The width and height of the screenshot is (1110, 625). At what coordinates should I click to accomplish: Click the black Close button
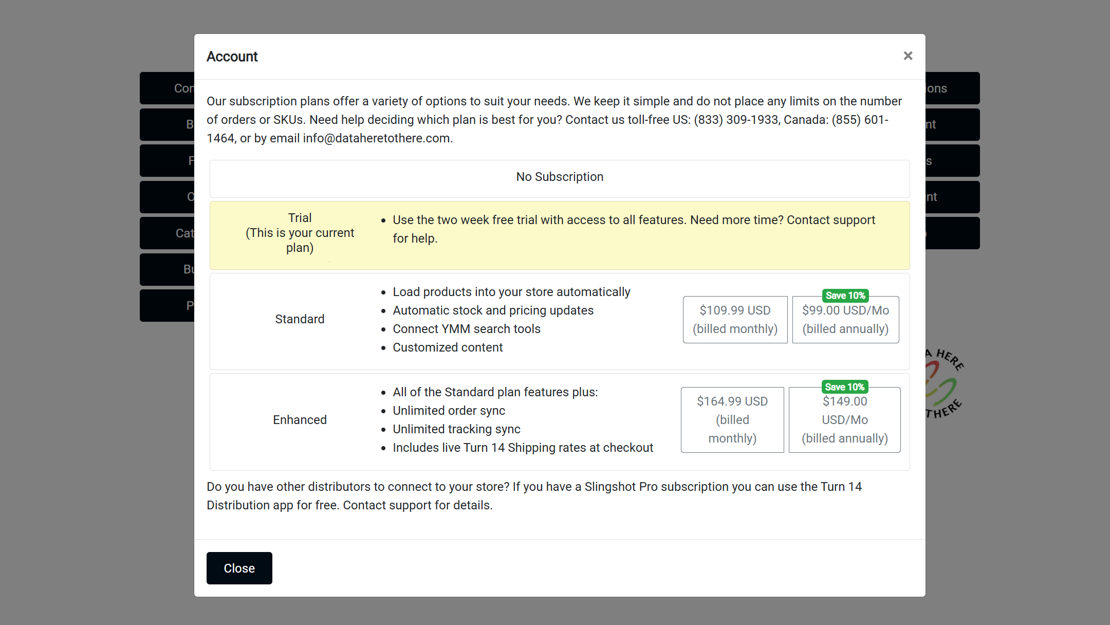(239, 568)
